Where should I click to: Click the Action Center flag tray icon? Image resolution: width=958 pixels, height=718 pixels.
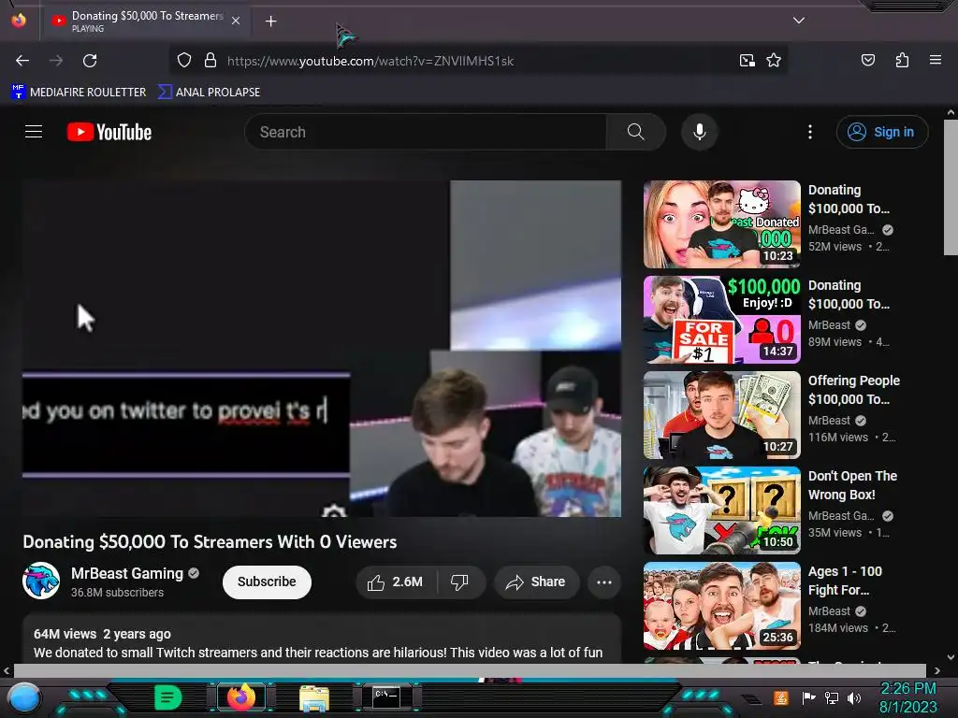(808, 697)
